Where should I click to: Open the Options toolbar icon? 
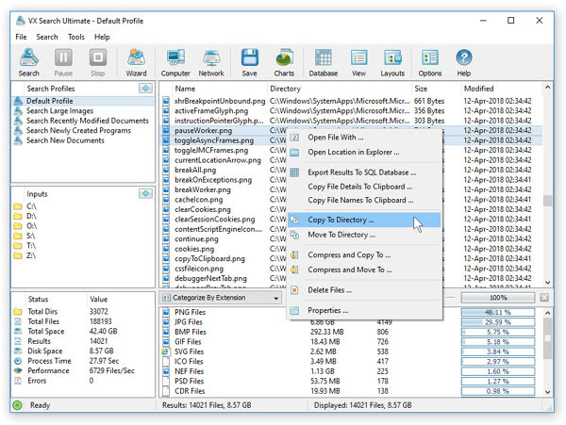pos(430,62)
